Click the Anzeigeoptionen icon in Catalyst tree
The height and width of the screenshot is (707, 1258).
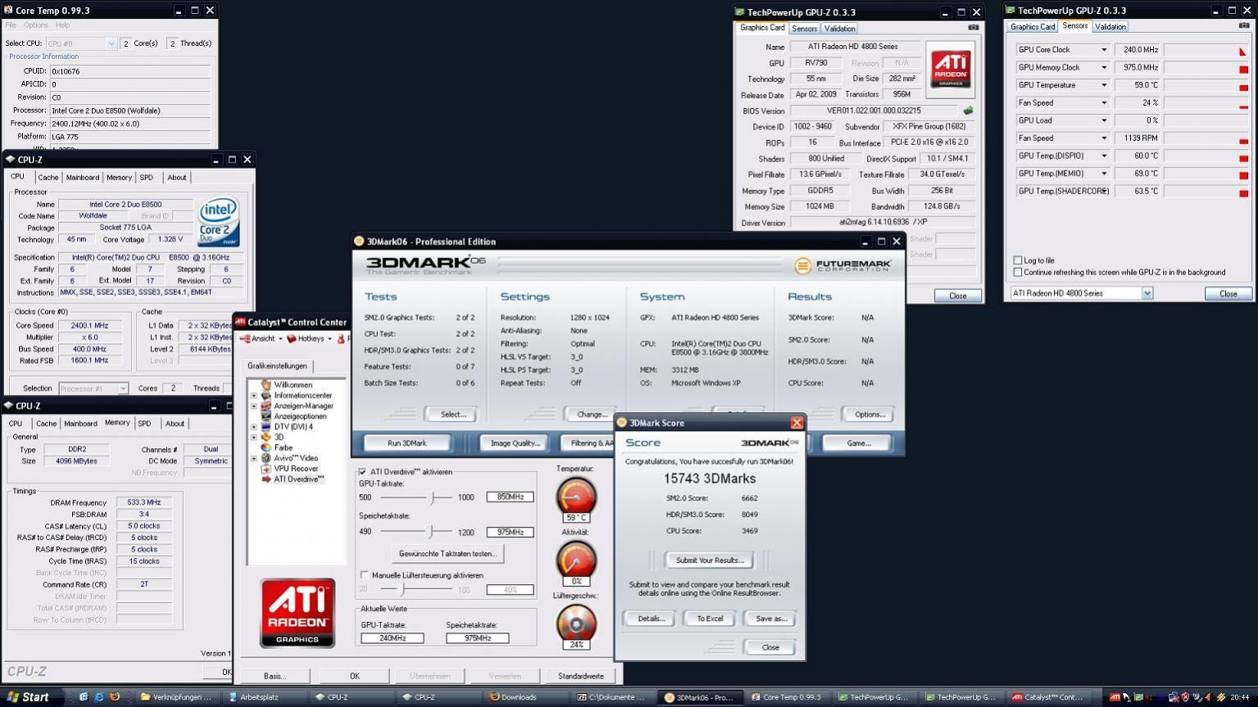click(266, 416)
